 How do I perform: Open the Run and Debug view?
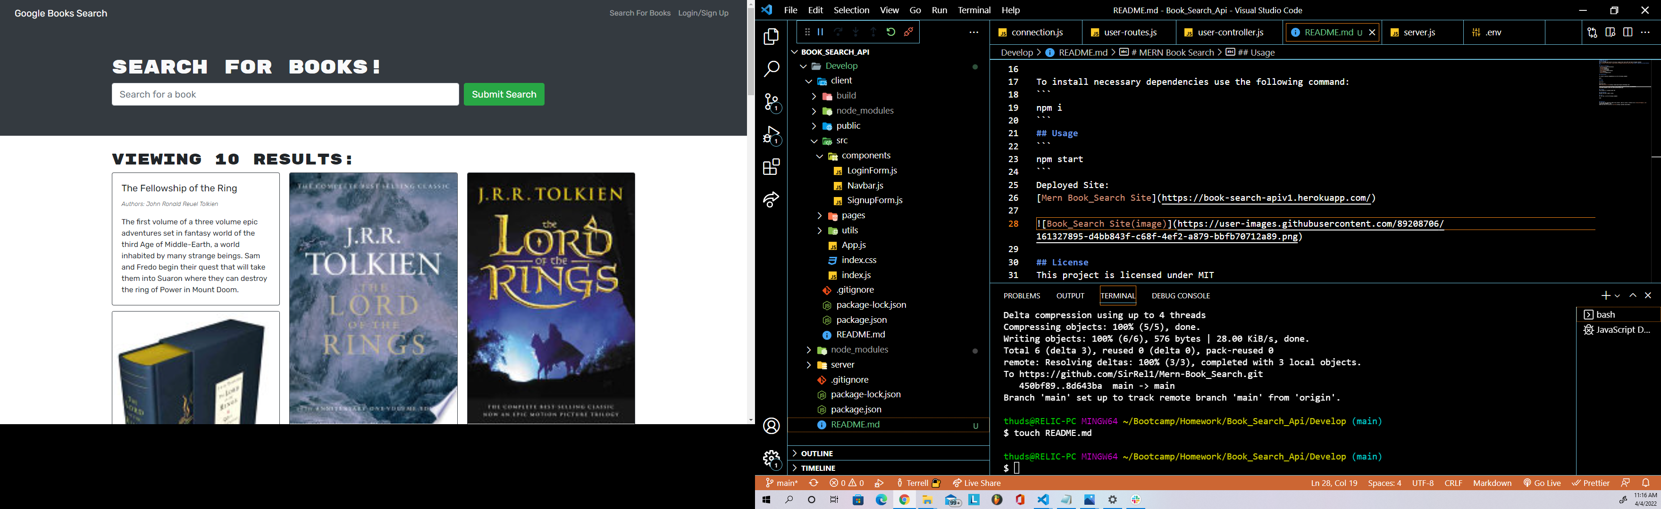[x=772, y=135]
